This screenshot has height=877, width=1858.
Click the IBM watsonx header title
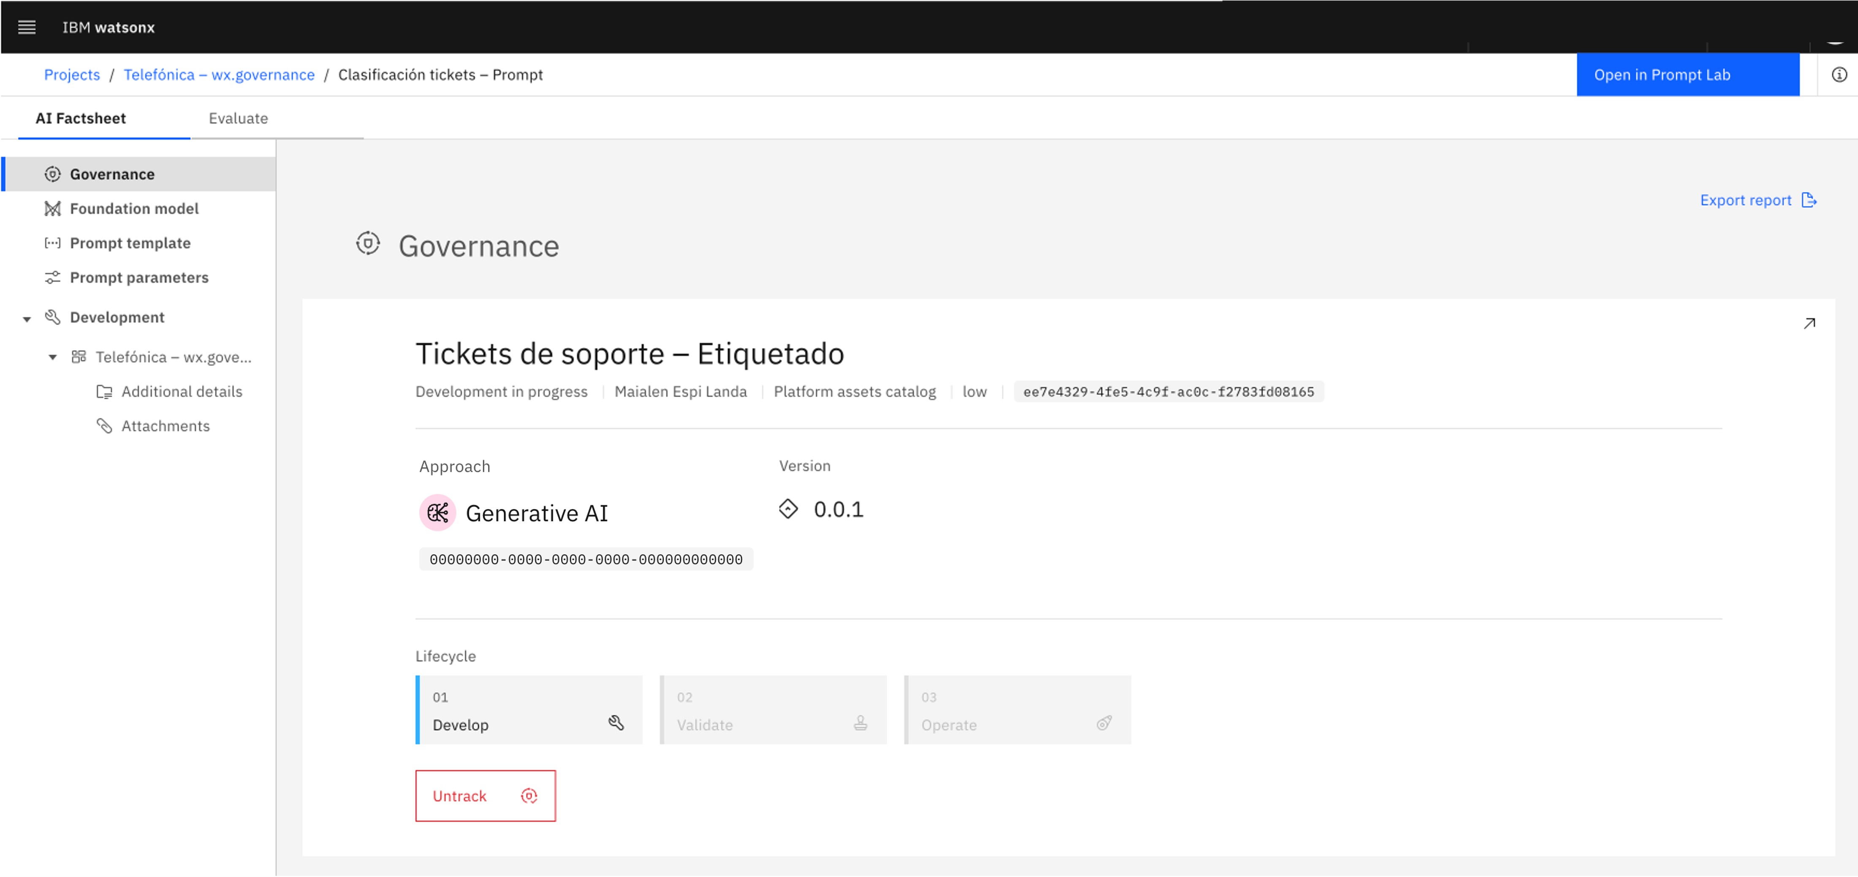(109, 27)
